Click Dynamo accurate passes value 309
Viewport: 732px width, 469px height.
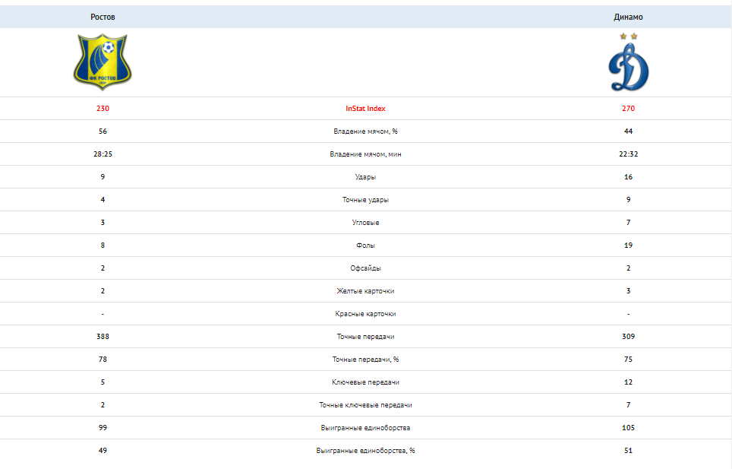pos(629,337)
